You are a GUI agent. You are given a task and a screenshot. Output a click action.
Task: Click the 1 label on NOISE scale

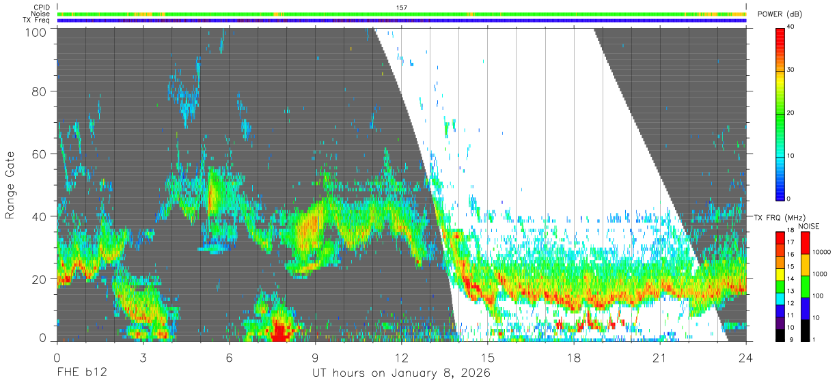pos(814,339)
